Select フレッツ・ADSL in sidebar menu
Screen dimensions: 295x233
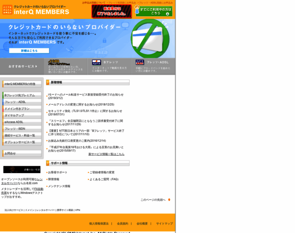pyautogui.click(x=22, y=102)
